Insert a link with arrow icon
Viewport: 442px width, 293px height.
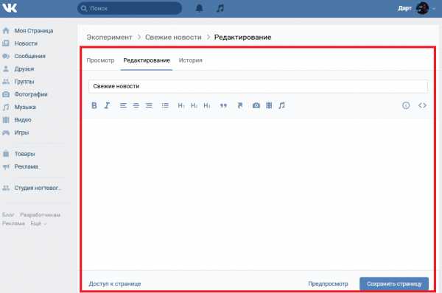[x=240, y=105]
